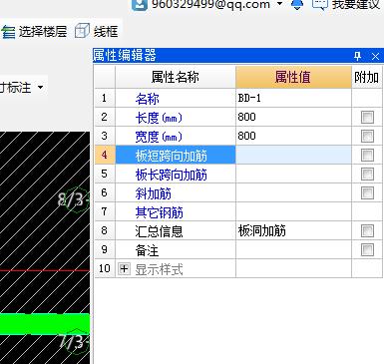Click the 附加 column header
The image size is (384, 364).
(366, 77)
